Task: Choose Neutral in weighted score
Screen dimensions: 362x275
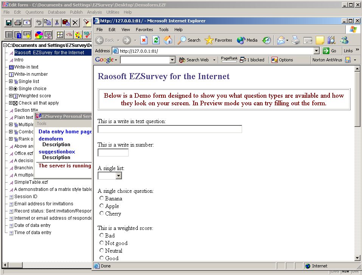Action: [102, 250]
